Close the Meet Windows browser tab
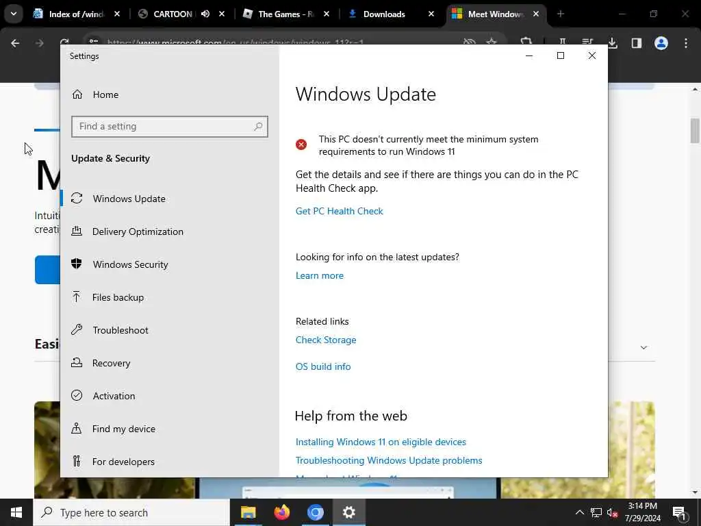Screen dimensions: 701x526 (535, 14)
